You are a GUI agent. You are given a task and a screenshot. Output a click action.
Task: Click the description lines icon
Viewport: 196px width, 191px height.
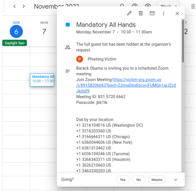68,71
